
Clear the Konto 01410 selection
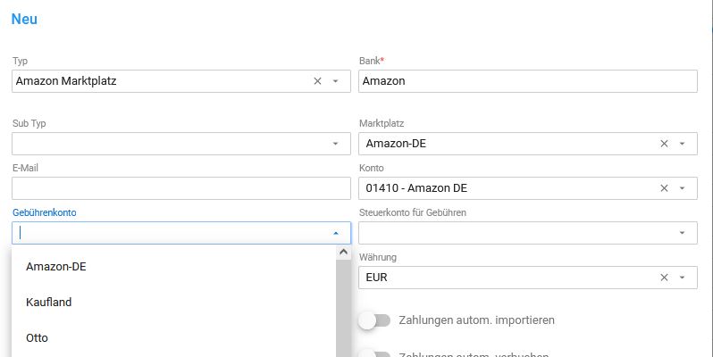click(x=664, y=188)
